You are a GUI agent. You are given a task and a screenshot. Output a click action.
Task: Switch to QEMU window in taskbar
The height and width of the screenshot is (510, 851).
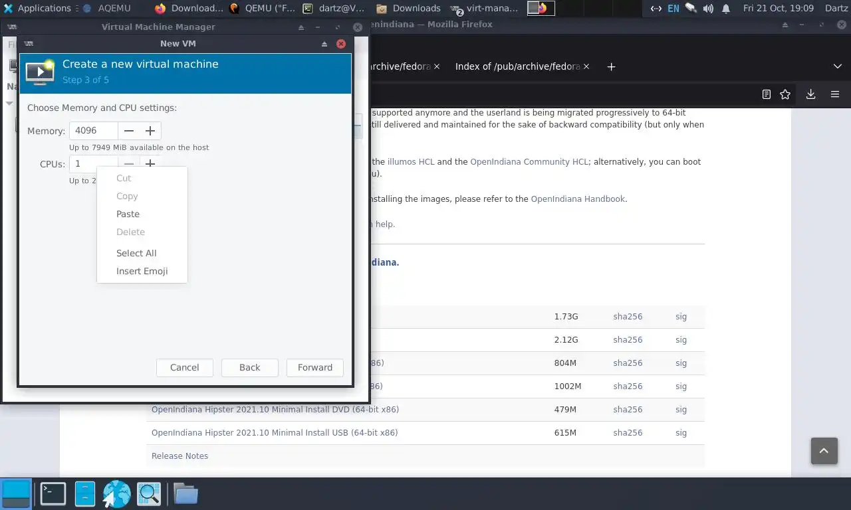(x=262, y=8)
